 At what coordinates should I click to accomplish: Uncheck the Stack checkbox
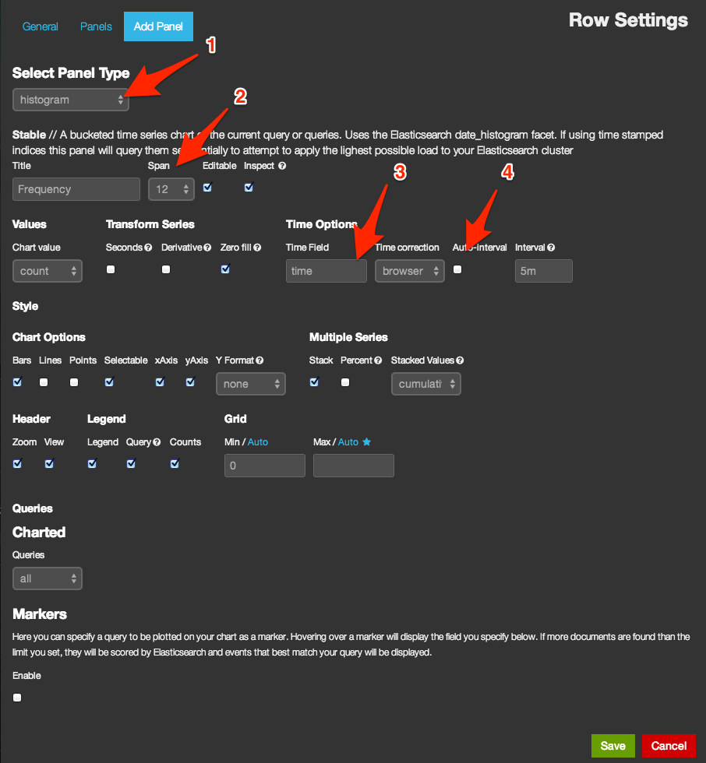tap(315, 382)
